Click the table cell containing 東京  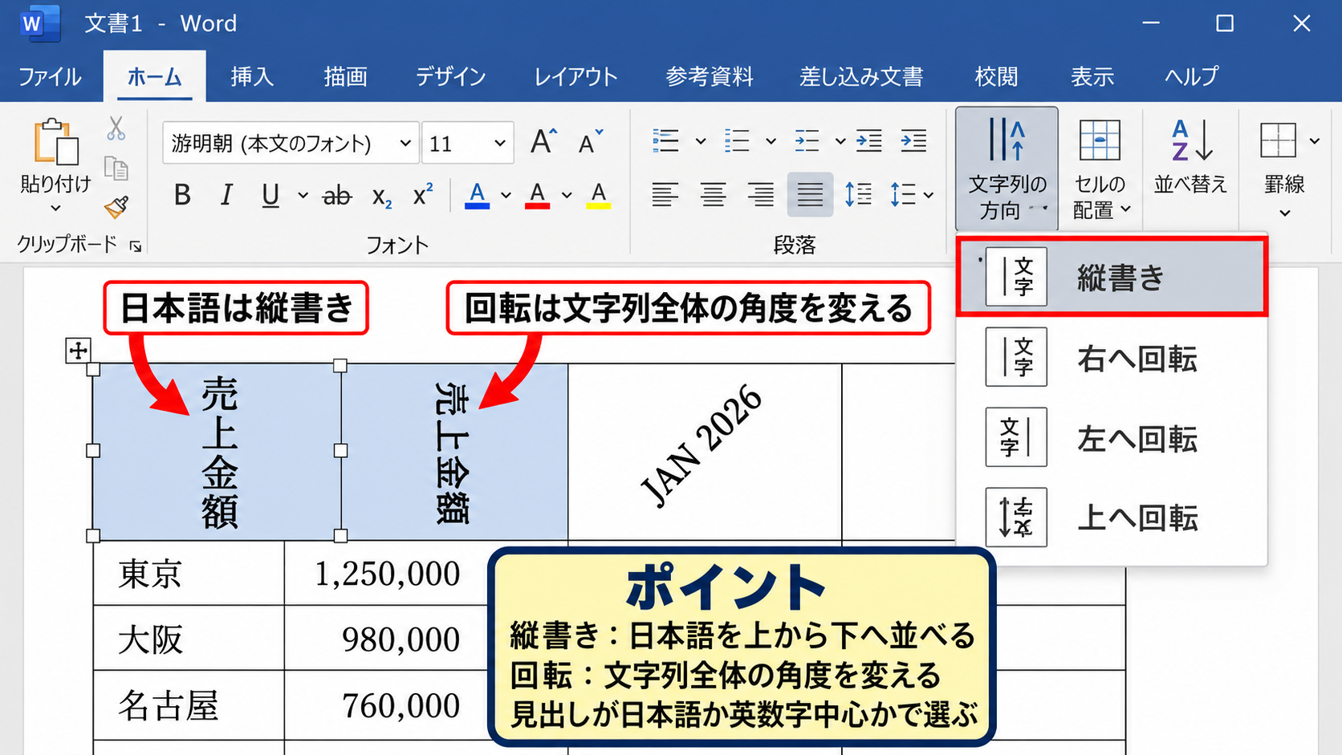coord(189,574)
